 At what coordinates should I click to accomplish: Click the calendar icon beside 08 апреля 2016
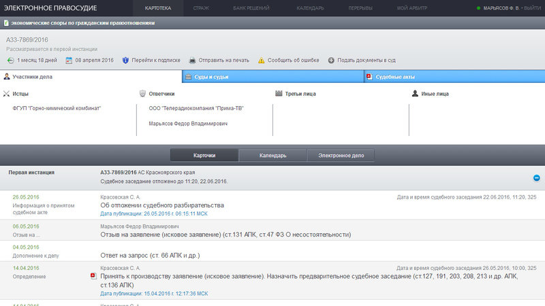(69, 61)
